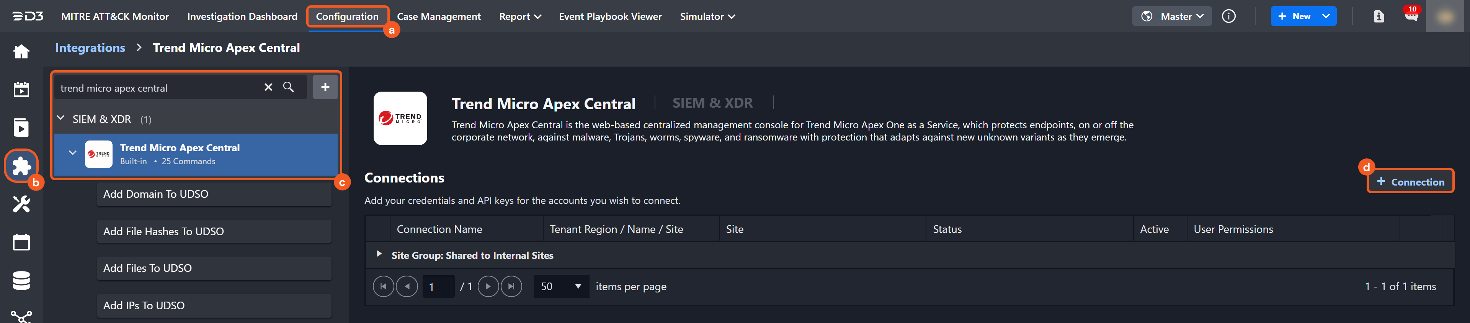Select the Add Domain To UDSO command
This screenshot has width=1470, height=323.
[214, 194]
